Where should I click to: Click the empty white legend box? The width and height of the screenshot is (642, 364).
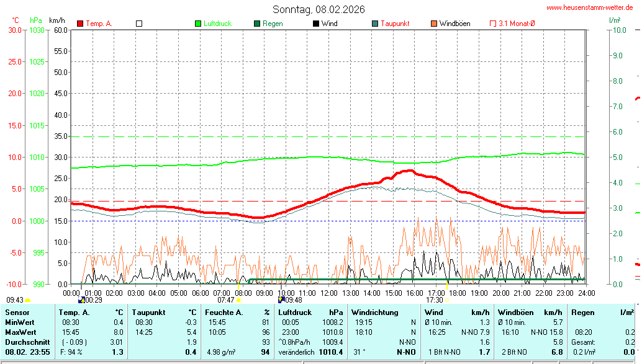pyautogui.click(x=139, y=24)
